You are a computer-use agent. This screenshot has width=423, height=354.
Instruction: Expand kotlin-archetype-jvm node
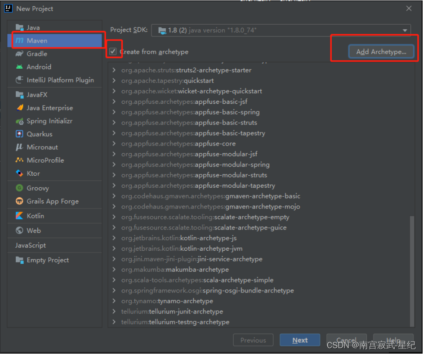coord(114,248)
